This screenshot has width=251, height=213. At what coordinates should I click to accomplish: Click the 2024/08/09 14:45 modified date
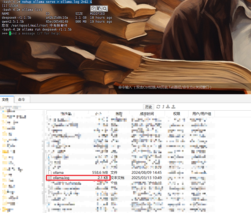click(147, 172)
